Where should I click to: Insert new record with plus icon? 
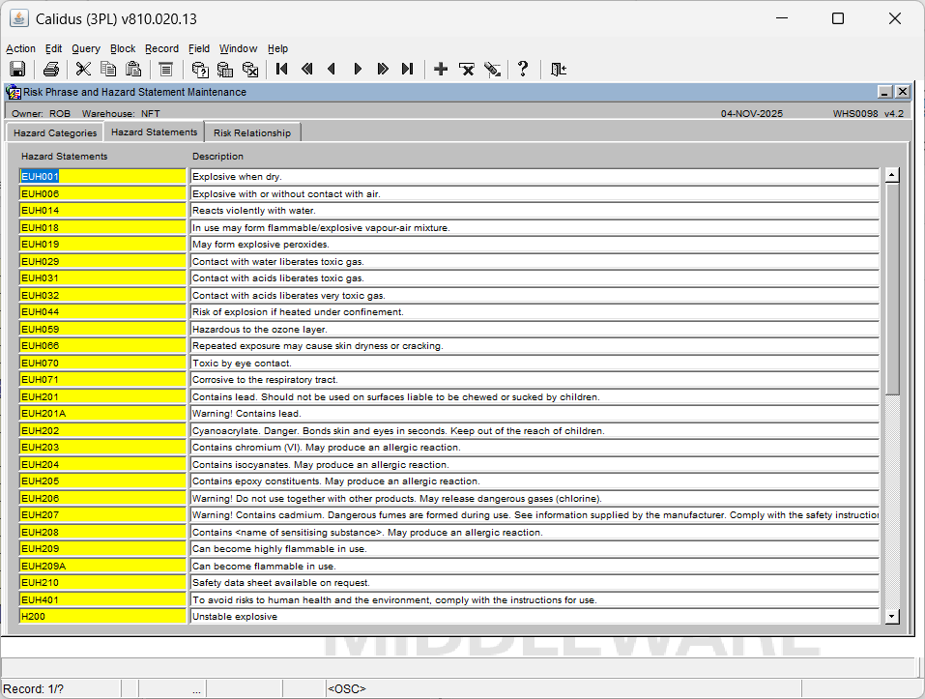point(441,69)
